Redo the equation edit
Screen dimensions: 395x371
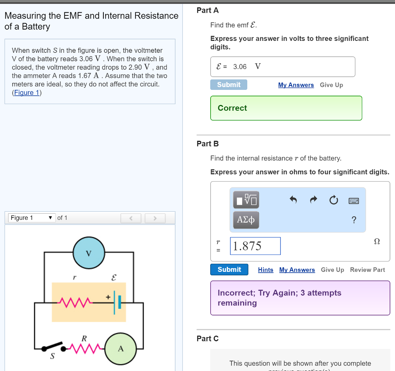(x=313, y=200)
